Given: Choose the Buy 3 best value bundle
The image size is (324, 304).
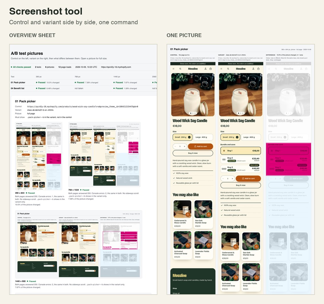Looking at the screenshot, I should coord(241,169).
